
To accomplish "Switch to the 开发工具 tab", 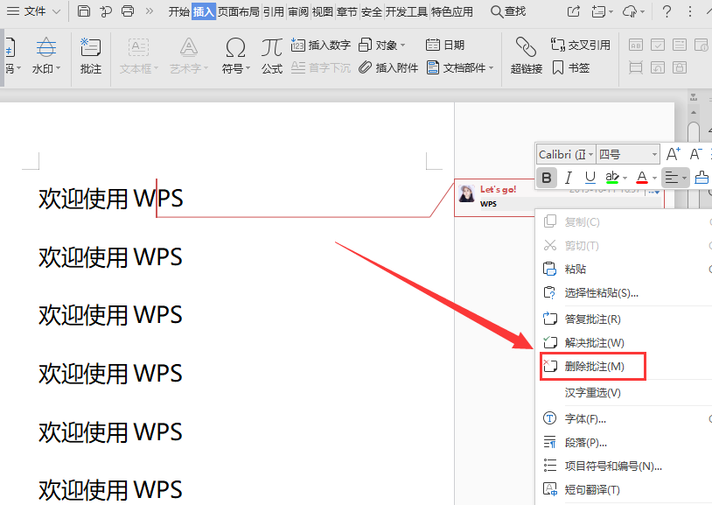I will [407, 11].
